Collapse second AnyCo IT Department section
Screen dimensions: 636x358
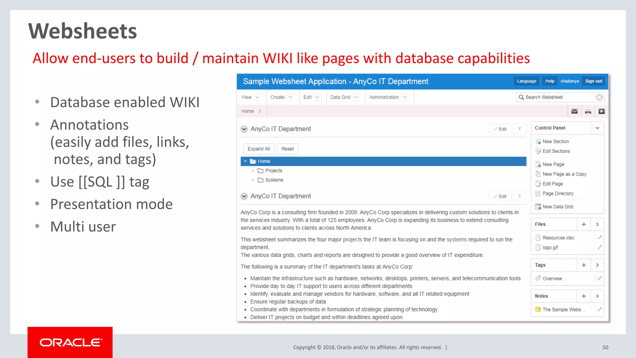point(244,196)
